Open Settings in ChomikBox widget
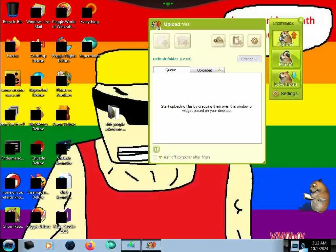 click(285, 94)
